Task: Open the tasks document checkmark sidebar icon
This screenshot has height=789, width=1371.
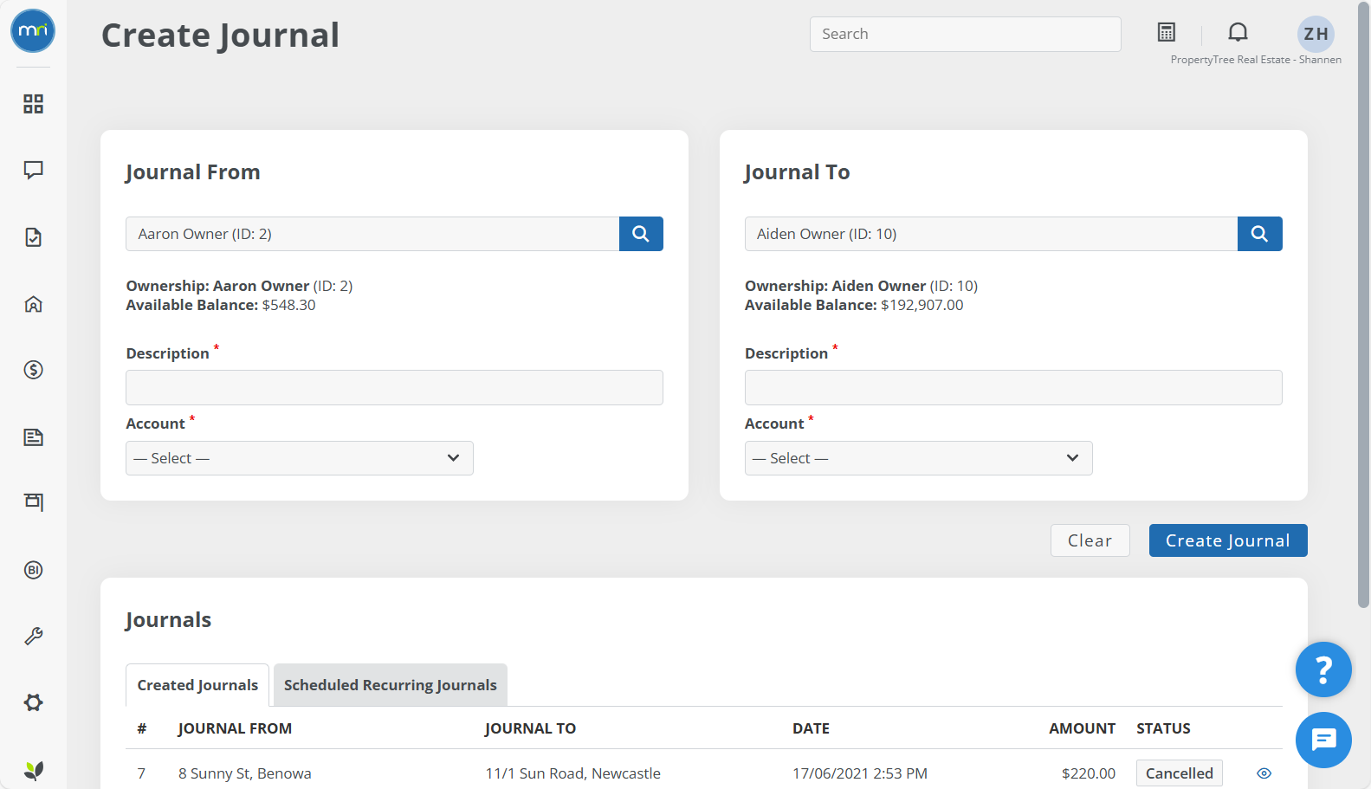Action: pos(33,237)
